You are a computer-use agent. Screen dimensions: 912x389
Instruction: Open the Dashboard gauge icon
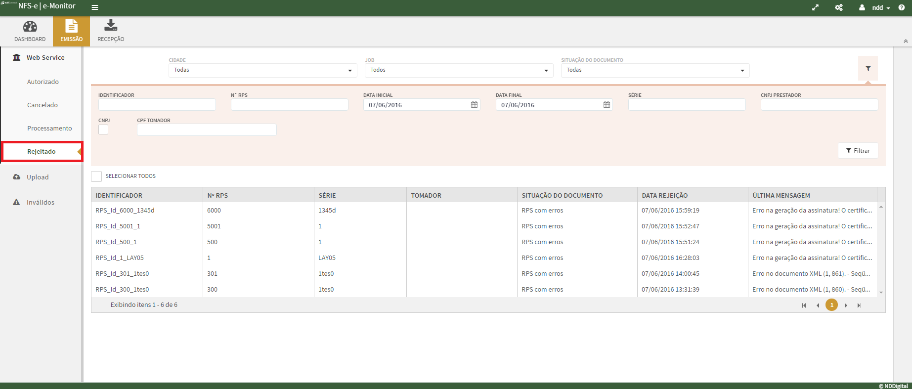click(30, 27)
